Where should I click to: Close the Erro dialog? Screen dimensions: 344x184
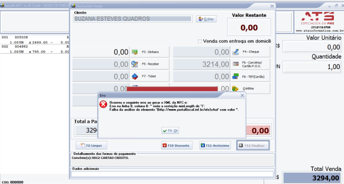pyautogui.click(x=242, y=95)
